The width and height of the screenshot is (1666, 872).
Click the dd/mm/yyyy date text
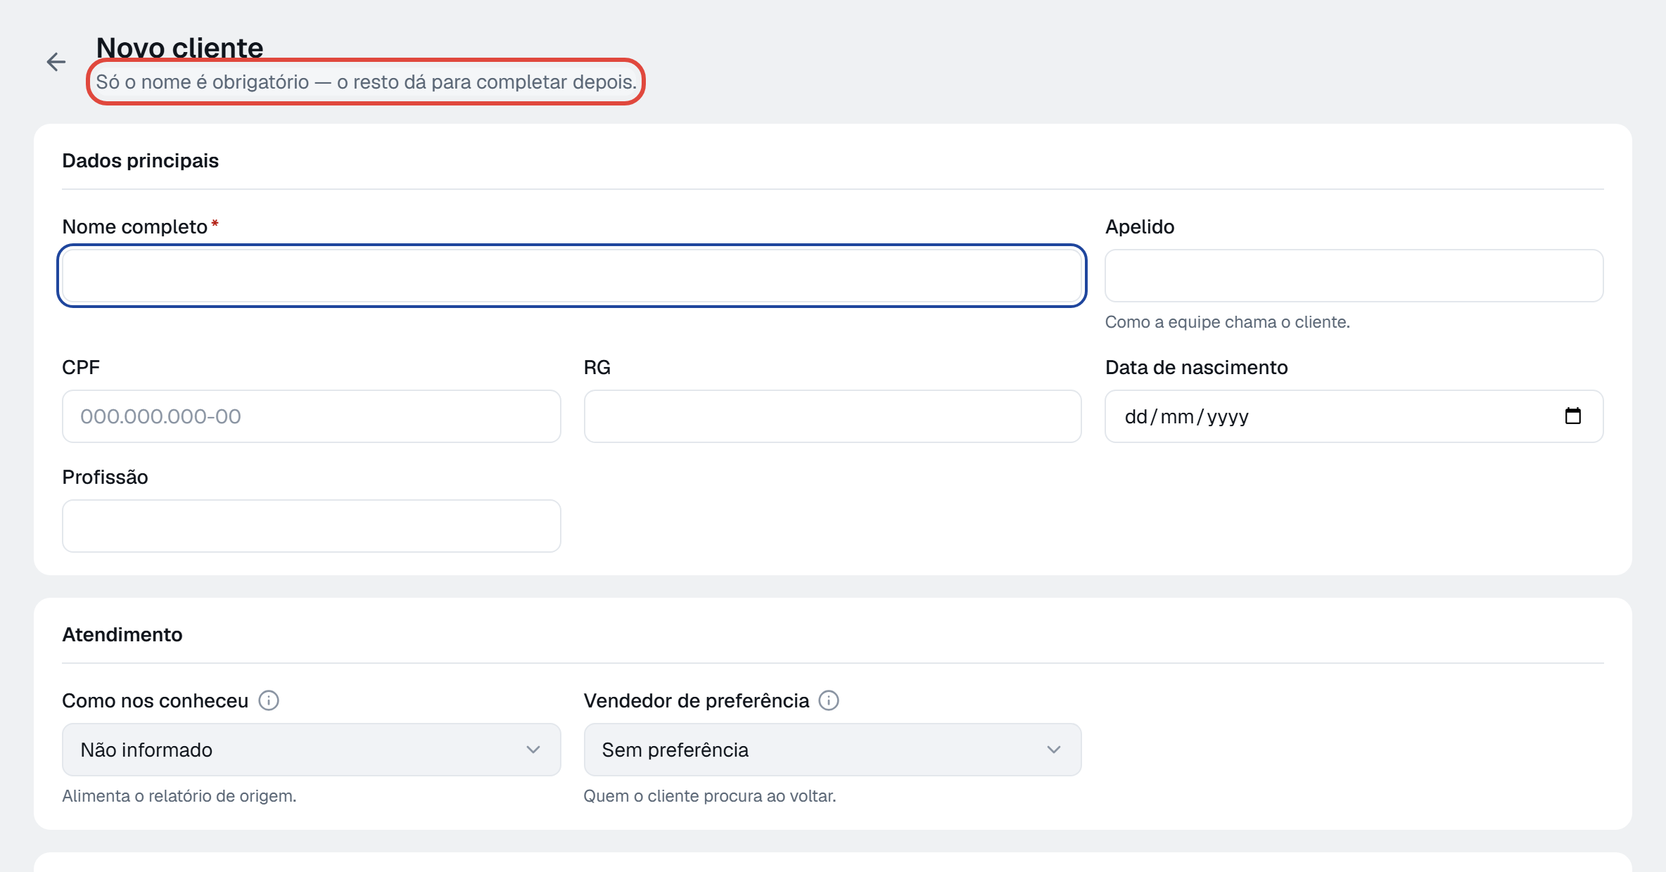1186,416
